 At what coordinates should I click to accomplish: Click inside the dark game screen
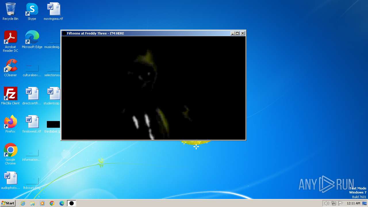(x=154, y=88)
